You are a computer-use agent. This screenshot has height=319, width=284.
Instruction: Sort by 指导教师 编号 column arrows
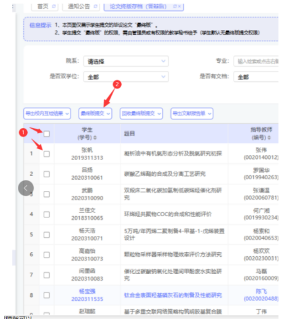tap(269, 137)
